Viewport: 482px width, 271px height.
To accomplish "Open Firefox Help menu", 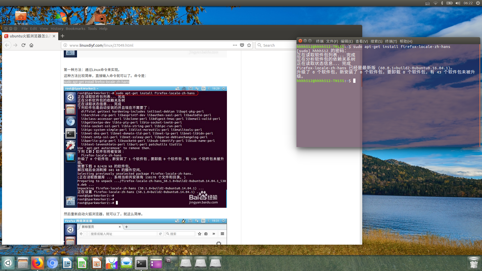I will (x=103, y=29).
